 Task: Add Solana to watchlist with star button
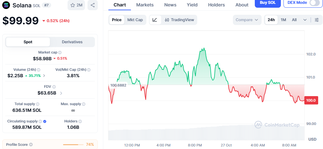pyautogui.click(x=76, y=5)
